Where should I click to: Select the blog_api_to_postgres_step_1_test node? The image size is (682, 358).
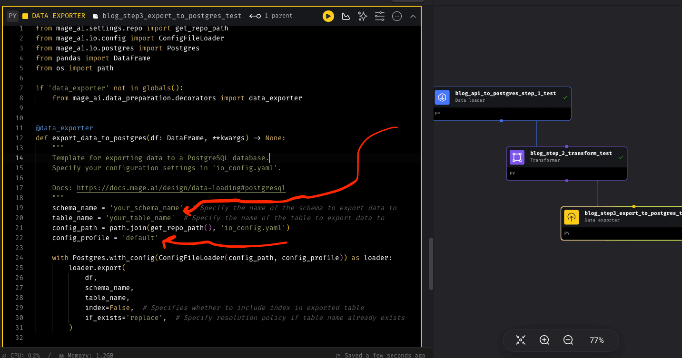(x=503, y=103)
